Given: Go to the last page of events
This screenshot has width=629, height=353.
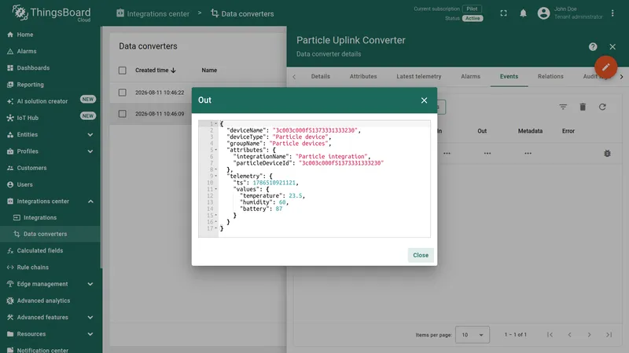Looking at the screenshot, I should 609,335.
